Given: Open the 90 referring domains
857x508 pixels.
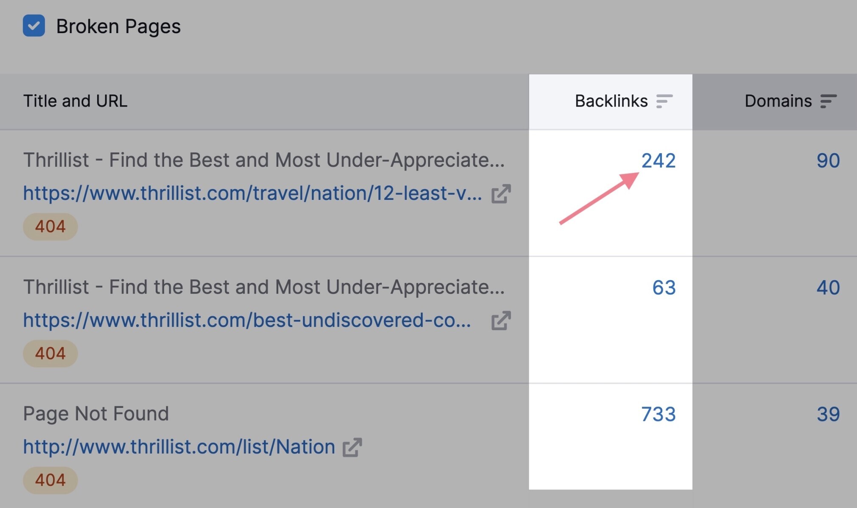Looking at the screenshot, I should [828, 160].
